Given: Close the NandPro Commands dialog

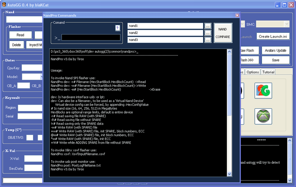Looking at the screenshot, I should [237, 15].
